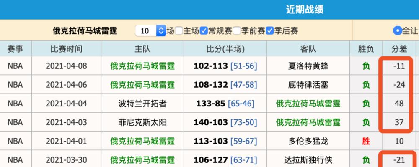Click the 比分(半场) column header

[x=225, y=49]
